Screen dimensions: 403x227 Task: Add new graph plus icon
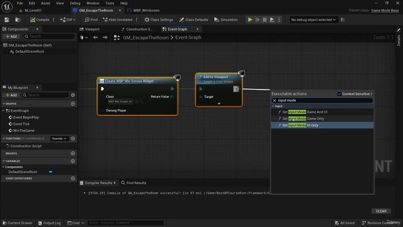coord(73,103)
